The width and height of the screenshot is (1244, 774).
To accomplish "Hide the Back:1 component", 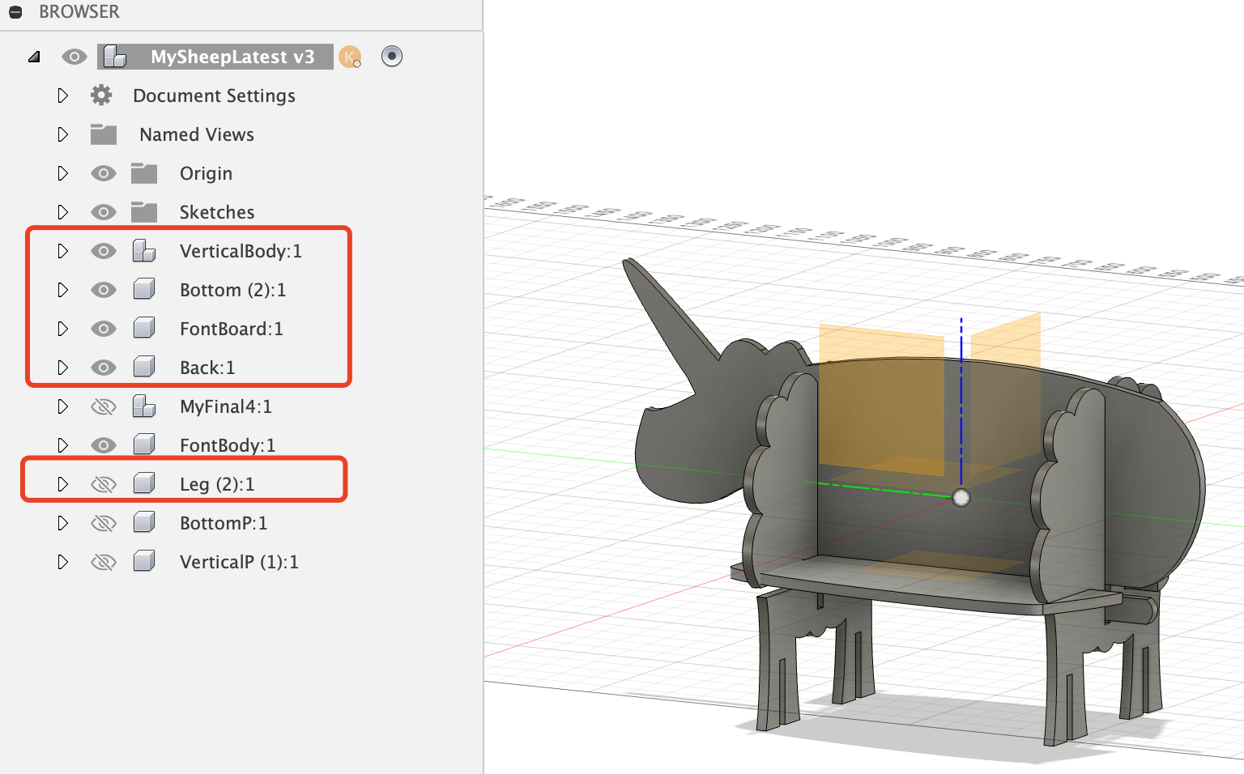I will click(104, 368).
